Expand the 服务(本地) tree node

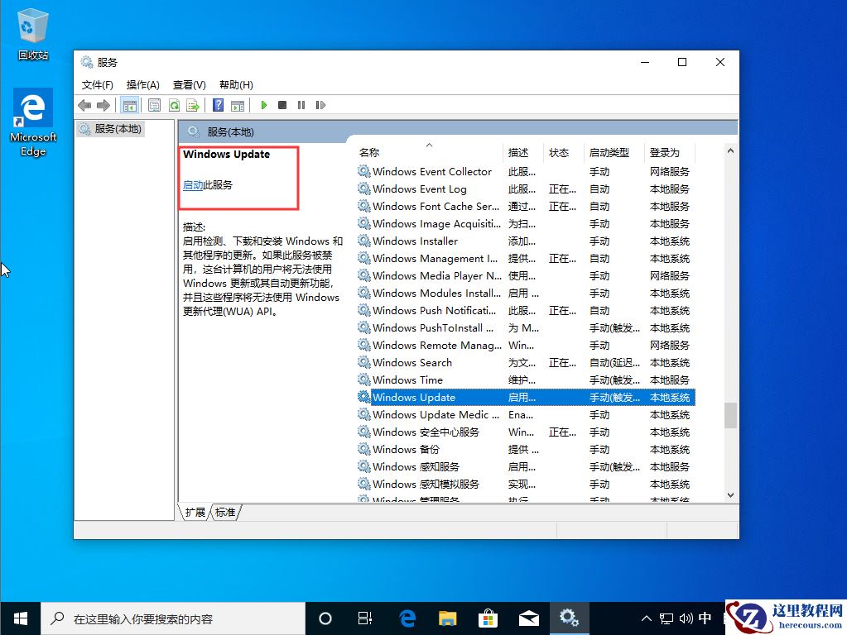tap(114, 128)
